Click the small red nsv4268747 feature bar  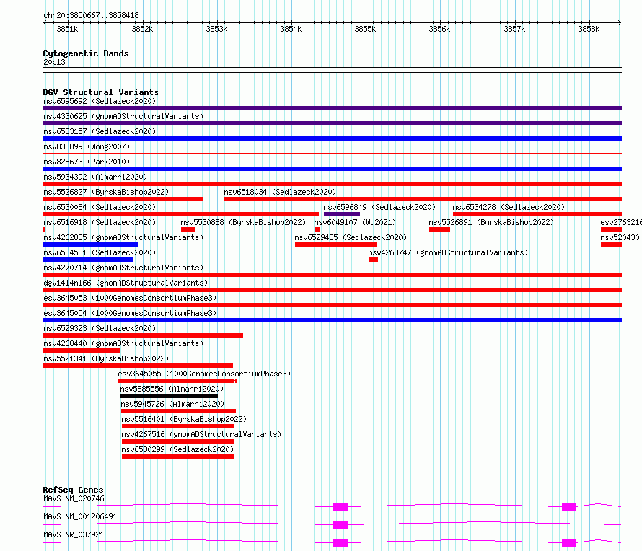click(373, 260)
